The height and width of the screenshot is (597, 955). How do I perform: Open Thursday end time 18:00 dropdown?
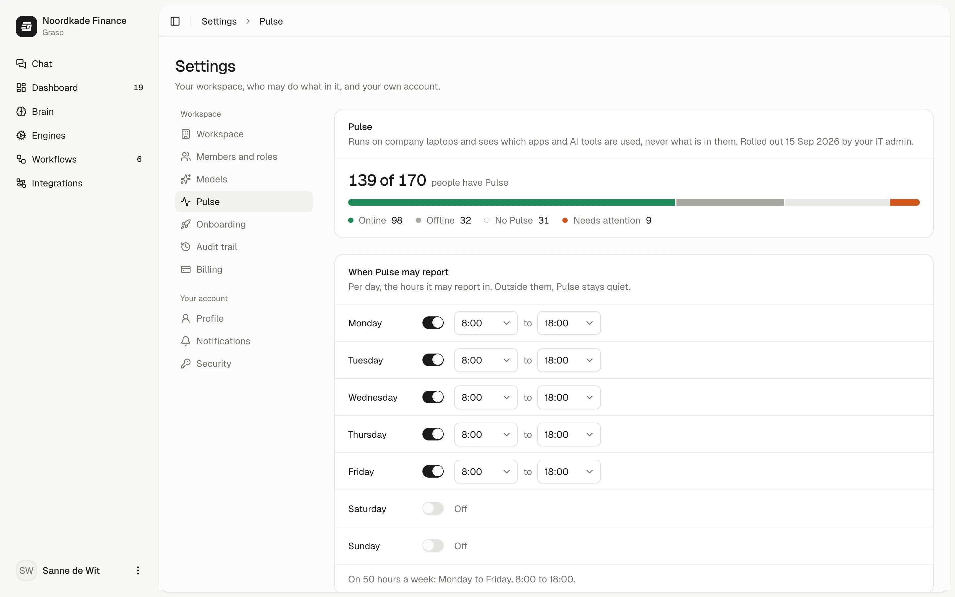click(x=569, y=434)
